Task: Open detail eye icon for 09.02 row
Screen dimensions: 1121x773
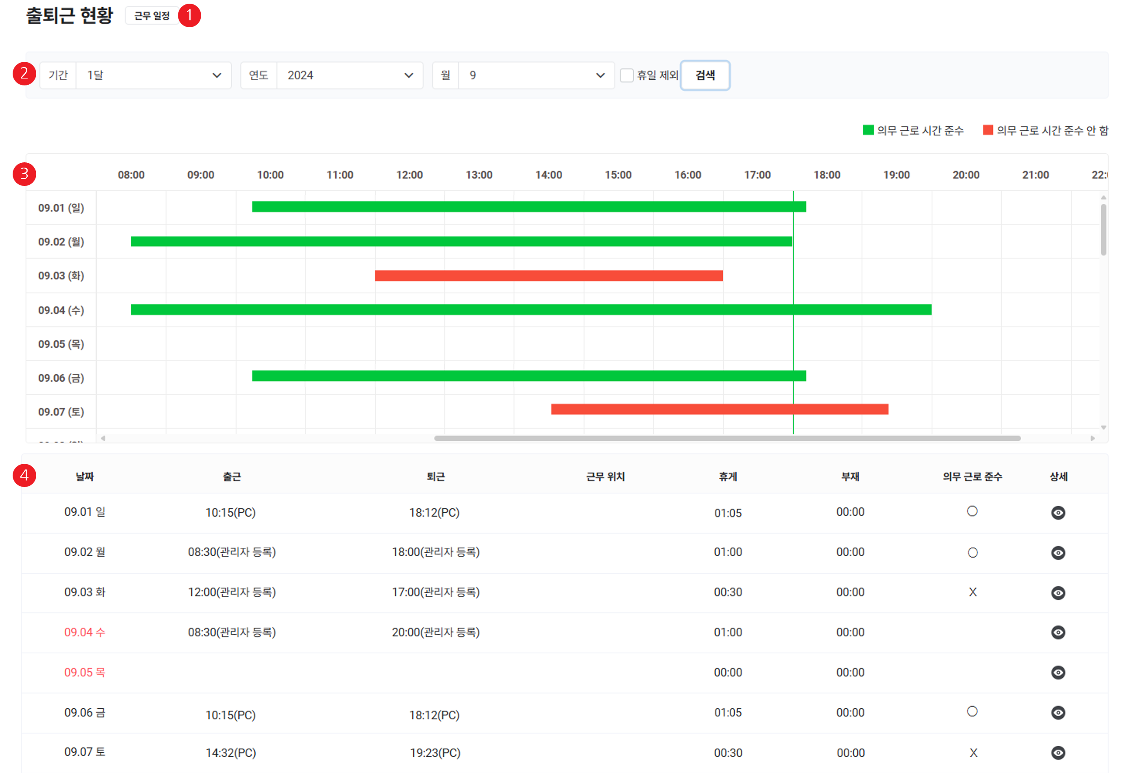Action: pyautogui.click(x=1057, y=552)
